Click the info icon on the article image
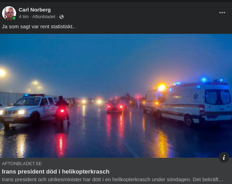 (x=224, y=157)
